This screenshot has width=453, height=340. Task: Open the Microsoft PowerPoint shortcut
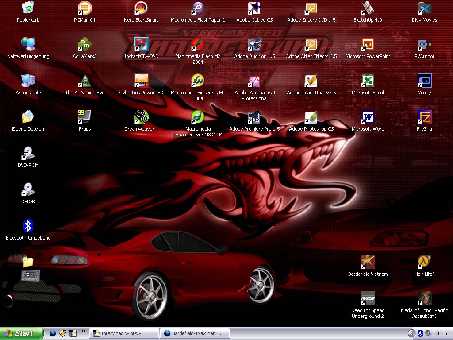click(x=368, y=45)
